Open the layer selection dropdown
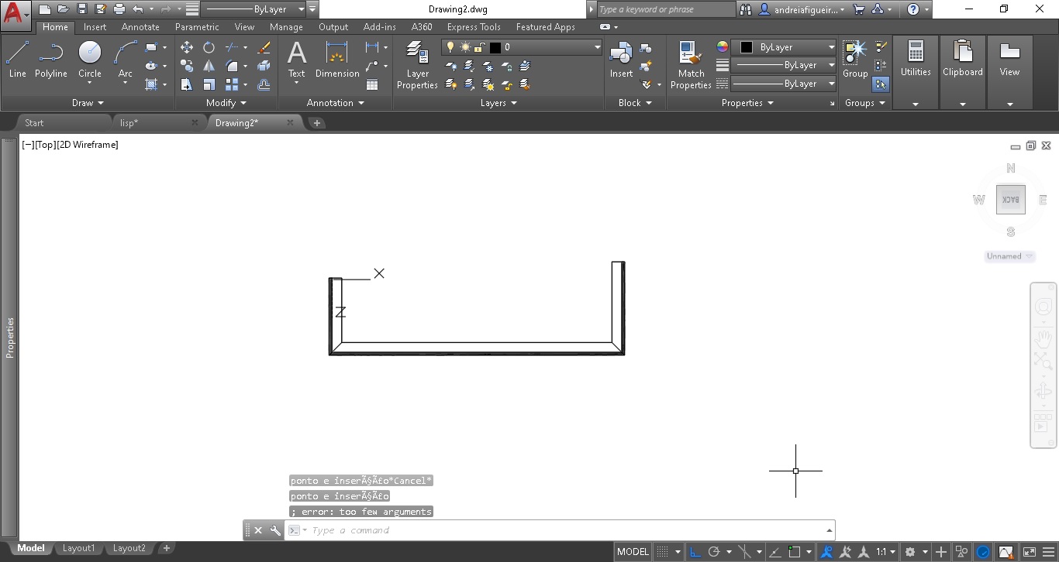 (x=522, y=47)
